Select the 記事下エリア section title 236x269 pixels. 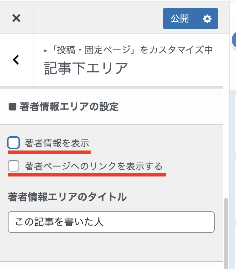(x=86, y=68)
